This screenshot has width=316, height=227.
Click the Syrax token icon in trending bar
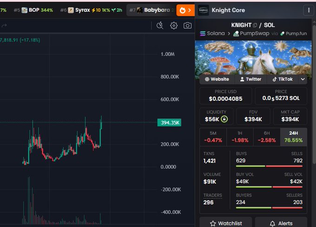click(x=71, y=10)
